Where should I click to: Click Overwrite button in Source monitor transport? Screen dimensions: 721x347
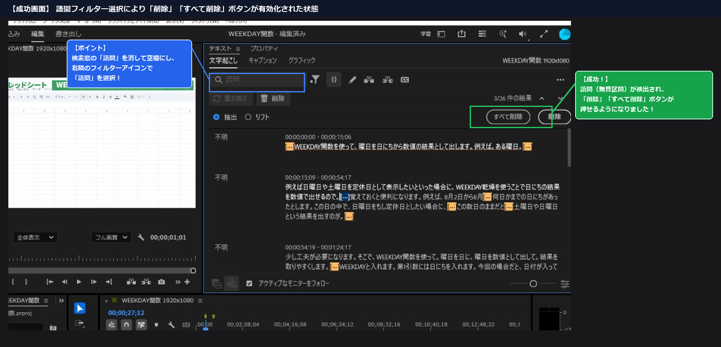coord(146,282)
